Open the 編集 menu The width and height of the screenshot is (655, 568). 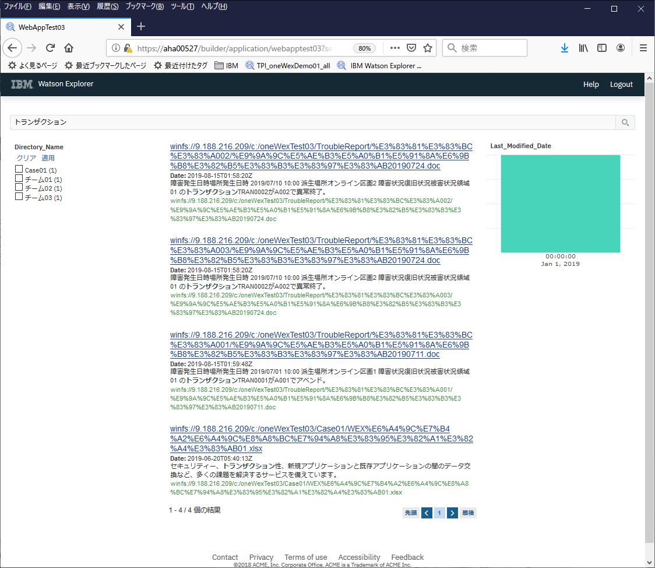pyautogui.click(x=50, y=6)
